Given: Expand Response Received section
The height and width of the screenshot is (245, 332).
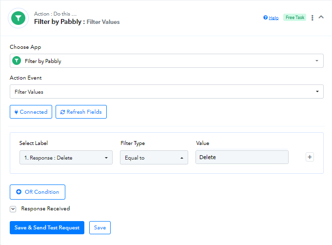Looking at the screenshot, I should pyautogui.click(x=13, y=209).
